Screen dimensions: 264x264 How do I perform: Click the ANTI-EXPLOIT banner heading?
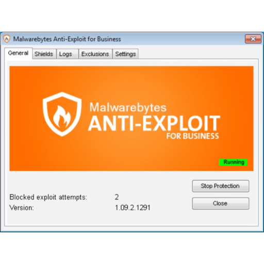pyautogui.click(x=154, y=123)
